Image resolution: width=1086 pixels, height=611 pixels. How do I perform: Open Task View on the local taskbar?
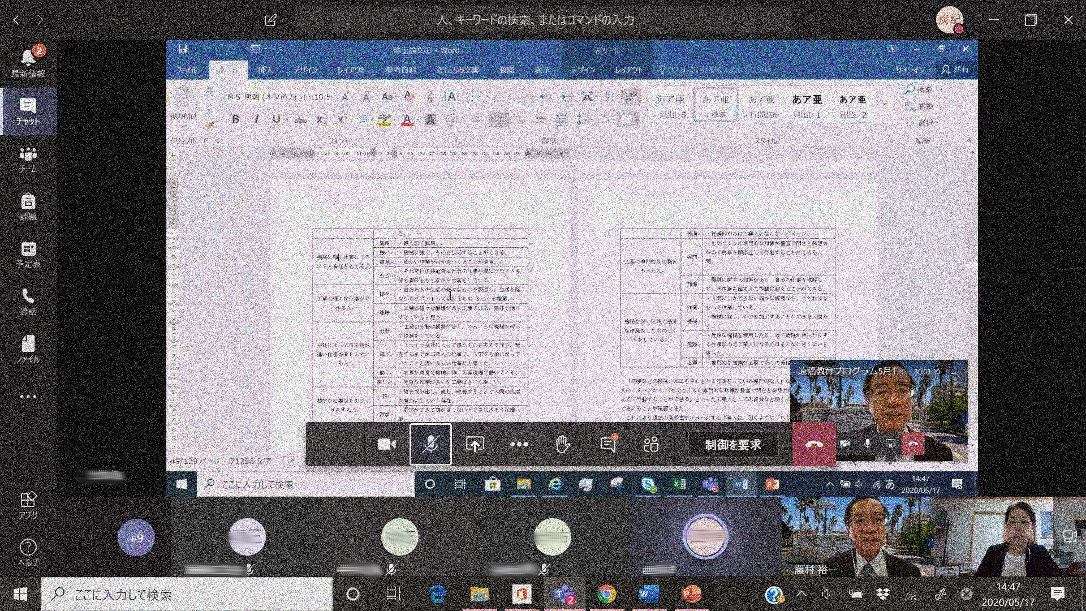coord(394,594)
